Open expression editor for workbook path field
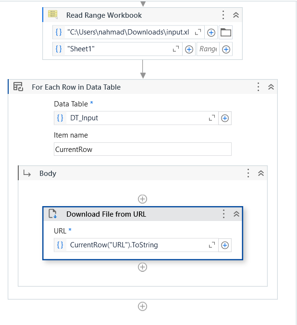The width and height of the screenshot is (297, 325). [198, 33]
